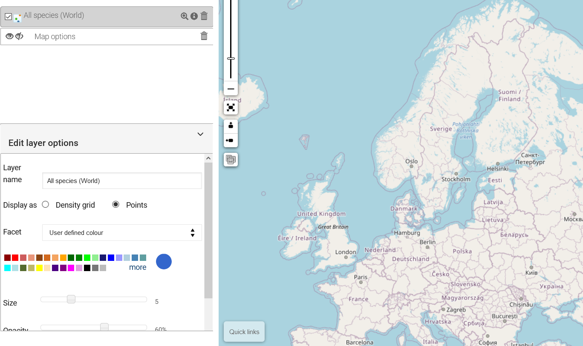
Task: Pick the silver light grey colour swatch
Action: pyautogui.click(x=103, y=268)
